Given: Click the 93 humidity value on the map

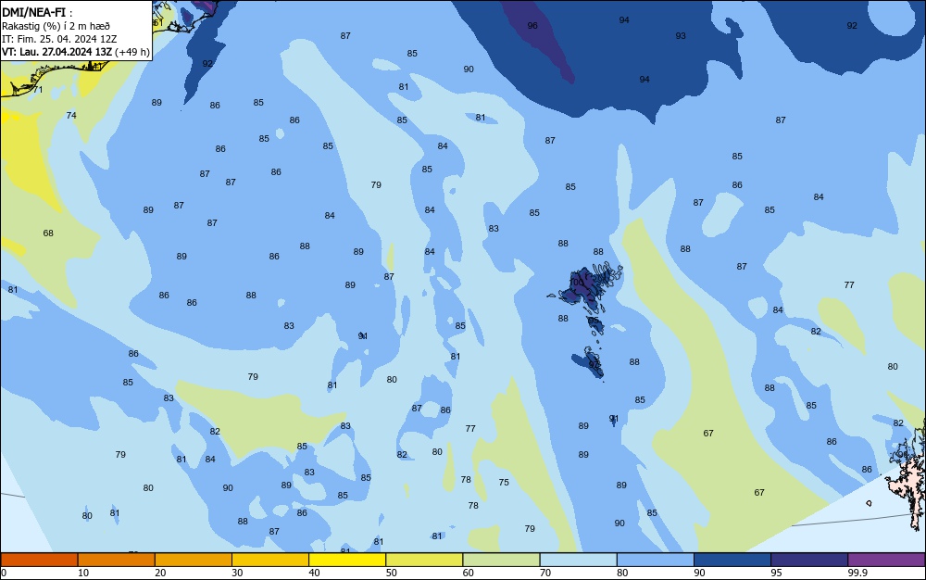Looking at the screenshot, I should click(681, 36).
